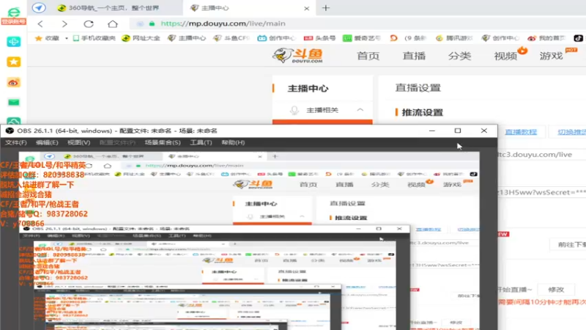The image size is (586, 330).
Task: Select the 主播相关 sidebar section
Action: pos(322,110)
